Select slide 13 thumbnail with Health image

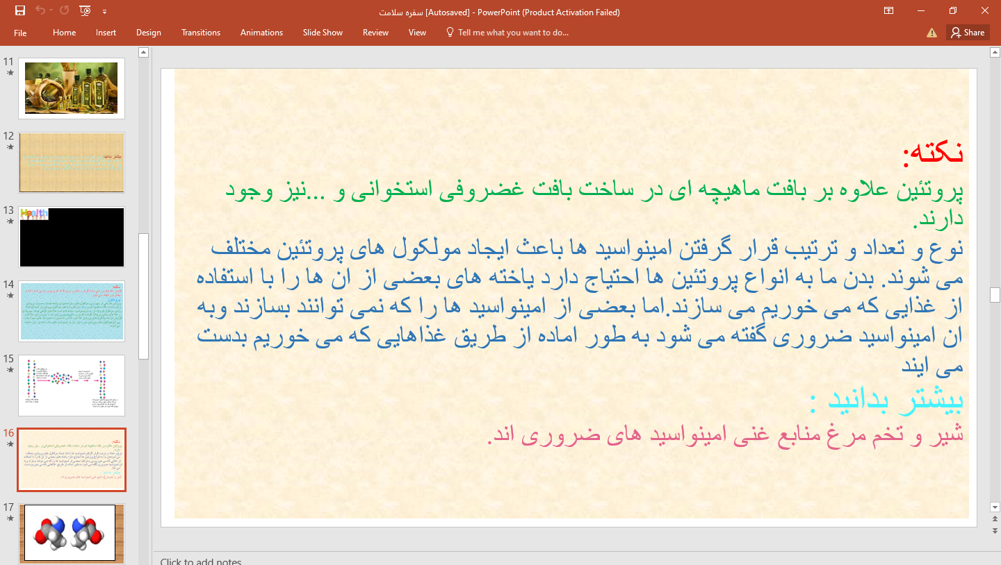click(x=72, y=237)
